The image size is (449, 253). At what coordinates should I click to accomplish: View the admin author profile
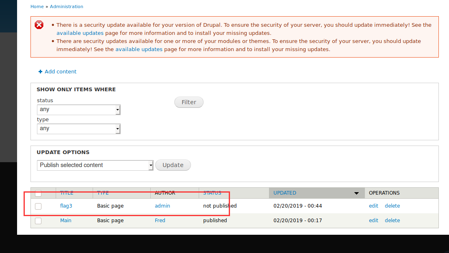click(x=163, y=206)
